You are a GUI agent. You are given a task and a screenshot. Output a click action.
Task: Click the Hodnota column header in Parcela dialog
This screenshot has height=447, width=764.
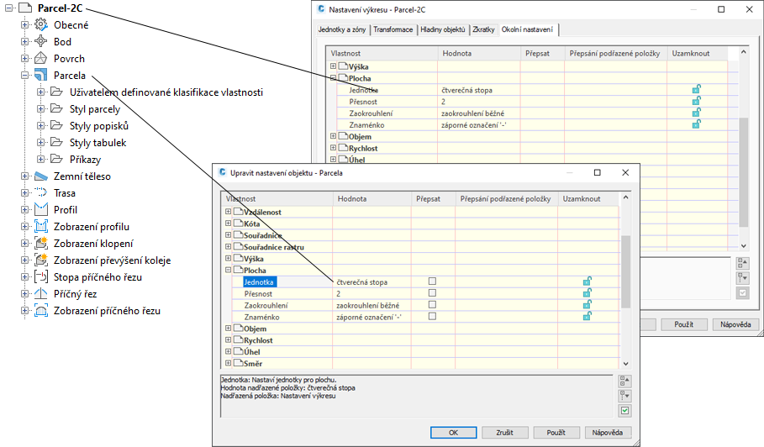371,198
